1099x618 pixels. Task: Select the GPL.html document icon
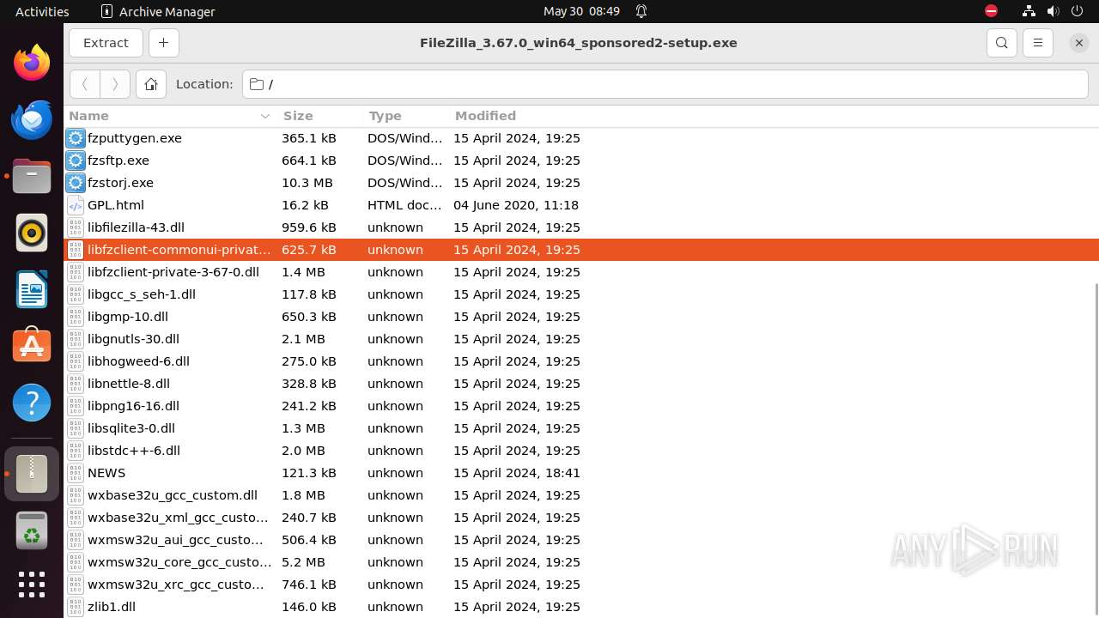click(76, 205)
